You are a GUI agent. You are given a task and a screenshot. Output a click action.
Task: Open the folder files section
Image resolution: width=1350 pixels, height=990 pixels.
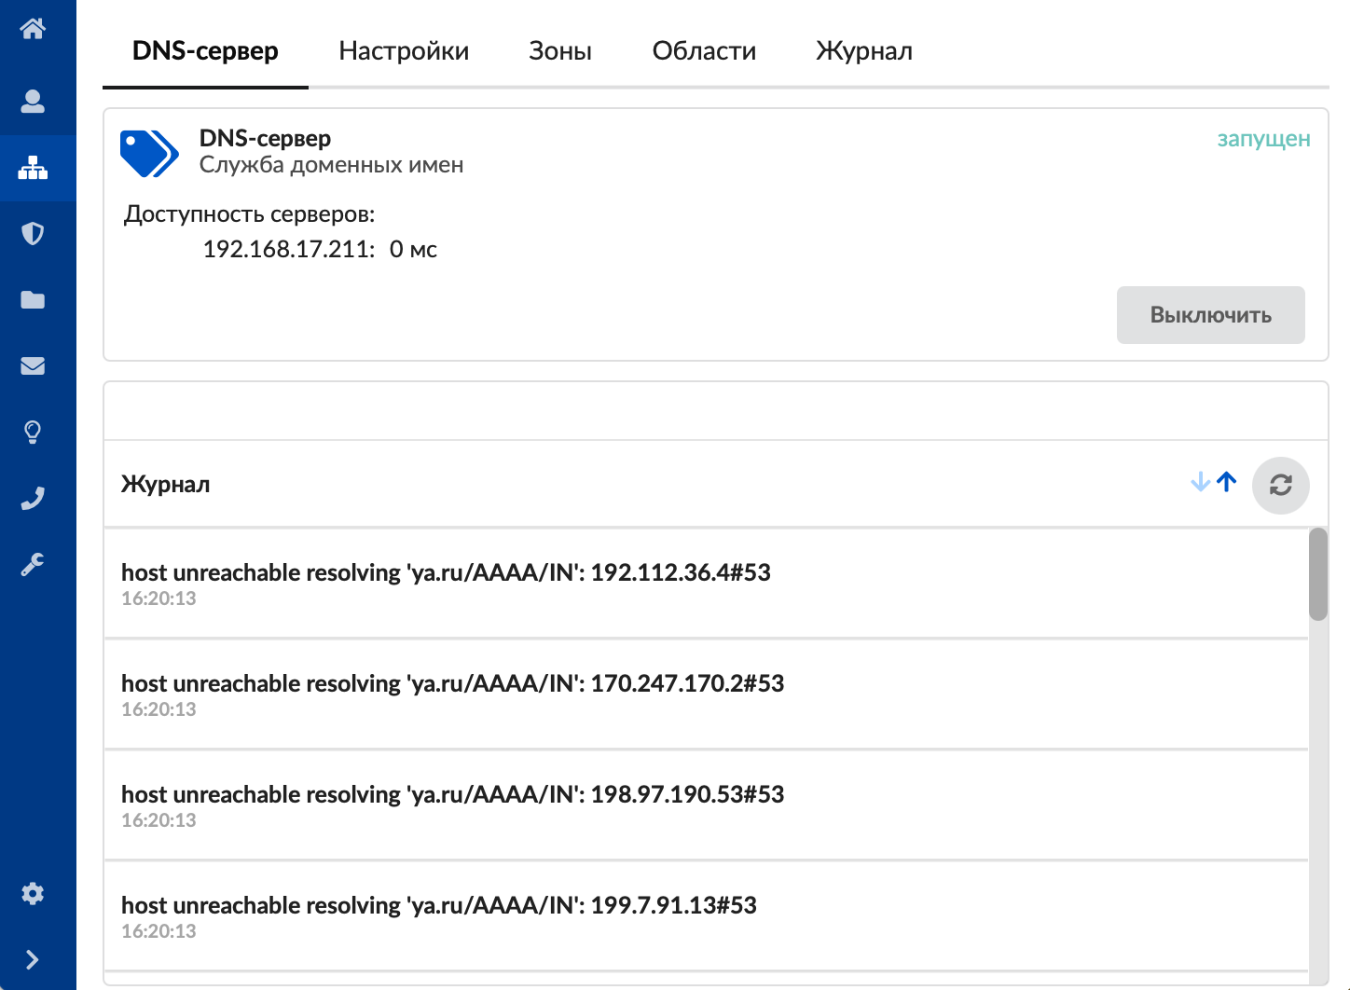click(x=33, y=299)
